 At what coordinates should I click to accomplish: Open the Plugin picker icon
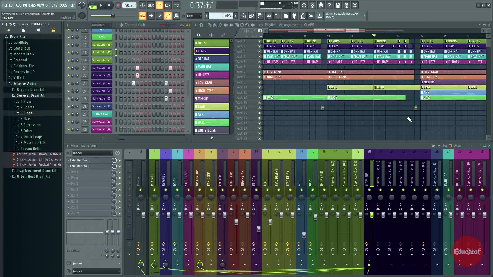coord(294,16)
